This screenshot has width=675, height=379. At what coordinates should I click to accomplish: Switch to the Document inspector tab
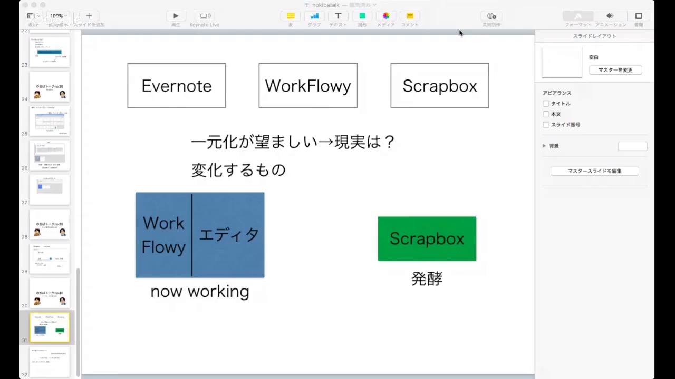(x=639, y=16)
